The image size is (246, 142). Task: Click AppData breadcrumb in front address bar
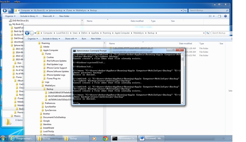tap(95, 33)
